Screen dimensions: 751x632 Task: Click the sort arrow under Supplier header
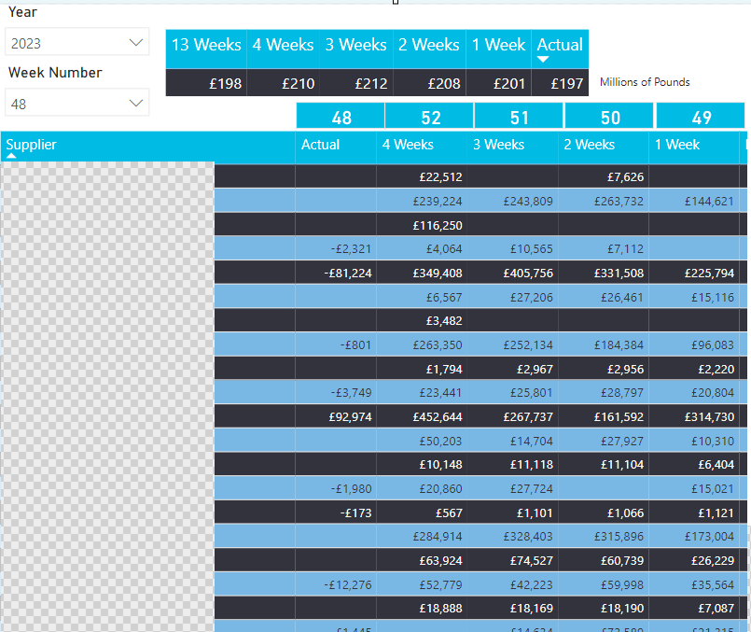(11, 156)
